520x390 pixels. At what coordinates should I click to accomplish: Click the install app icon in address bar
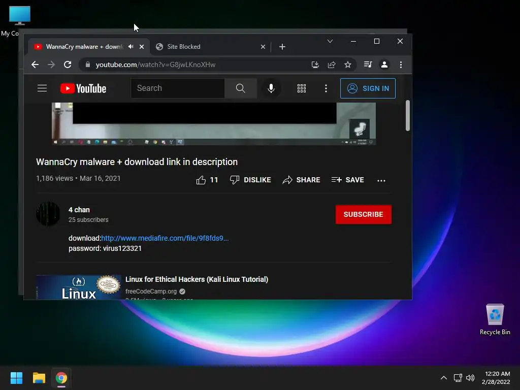(315, 64)
